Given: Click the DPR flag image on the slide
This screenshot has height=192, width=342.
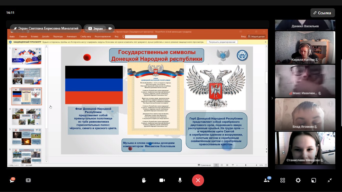Looking at the screenshot, I should tap(94, 85).
